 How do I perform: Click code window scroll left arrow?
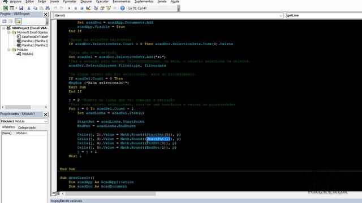coord(63,194)
